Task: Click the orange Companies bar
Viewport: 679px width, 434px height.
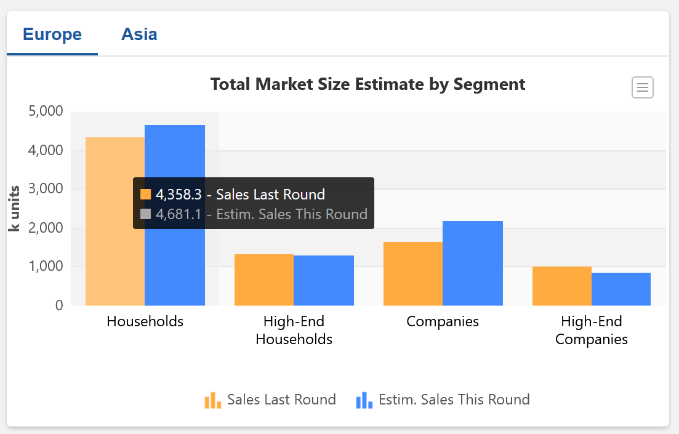Action: pyautogui.click(x=412, y=274)
